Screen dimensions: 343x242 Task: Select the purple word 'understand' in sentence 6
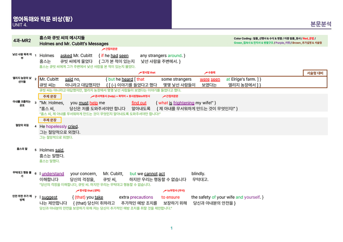[53, 174]
